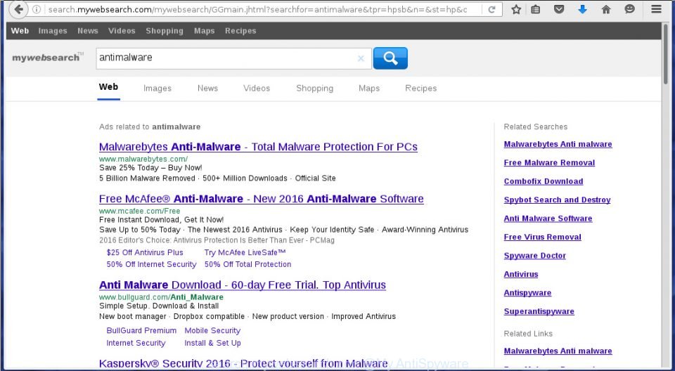This screenshot has width=675, height=371.
Task: Click the browser back arrow button
Action: 18,9
